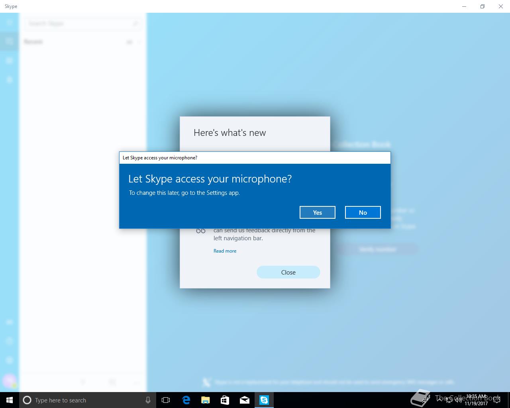Minimize the Skype window
Image resolution: width=510 pixels, height=408 pixels.
coord(464,6)
